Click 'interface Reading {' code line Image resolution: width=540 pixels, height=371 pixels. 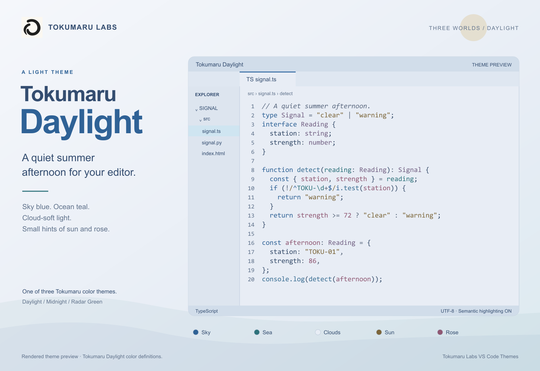click(299, 124)
